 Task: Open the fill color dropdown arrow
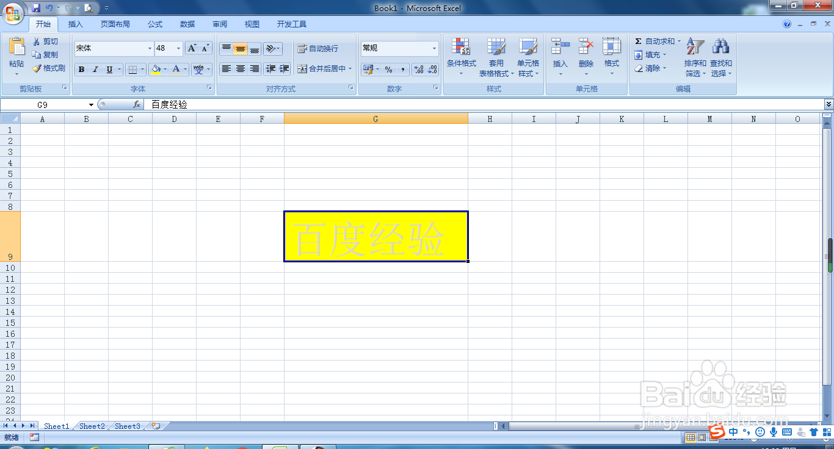pyautogui.click(x=165, y=70)
